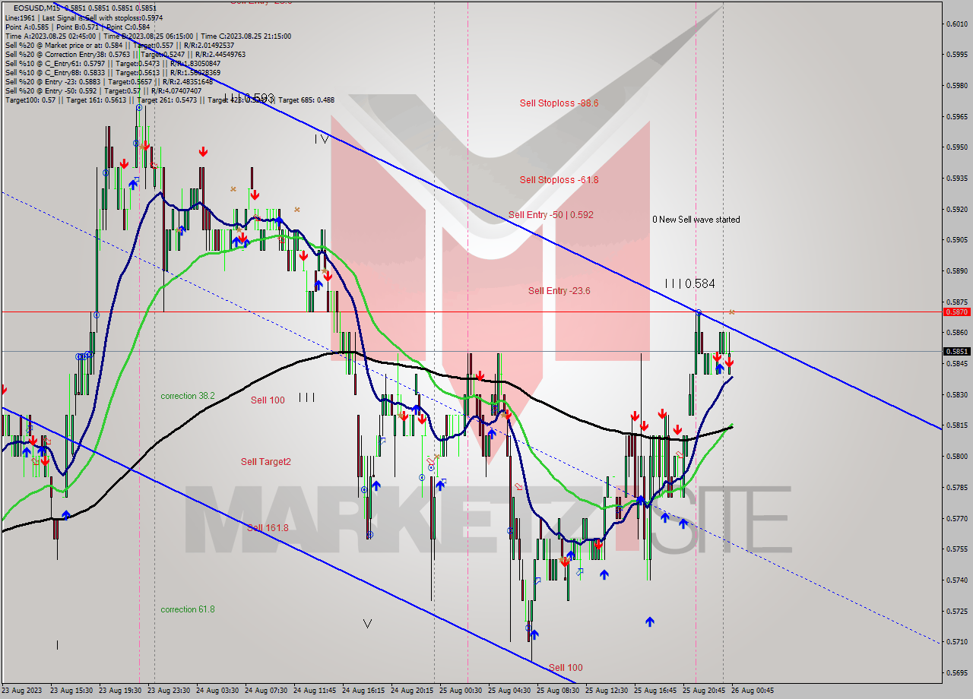Select the 'Sell Entry -50 | 0.592' label
This screenshot has width=973, height=699.
[550, 215]
